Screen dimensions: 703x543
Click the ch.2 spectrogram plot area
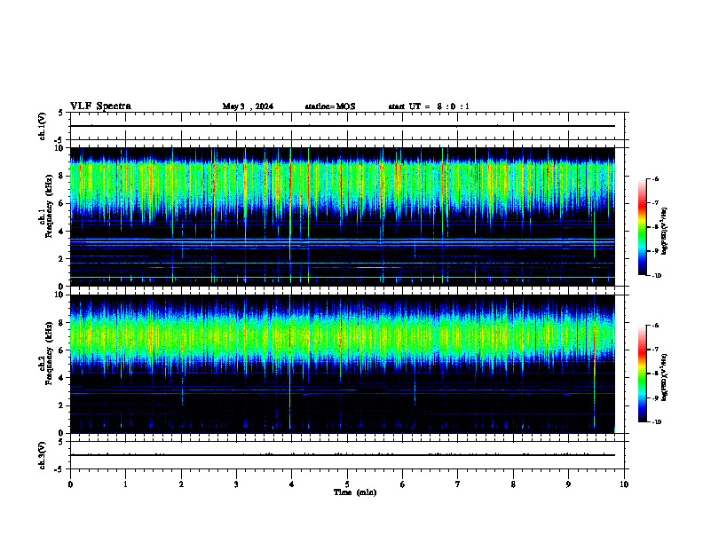342,364
